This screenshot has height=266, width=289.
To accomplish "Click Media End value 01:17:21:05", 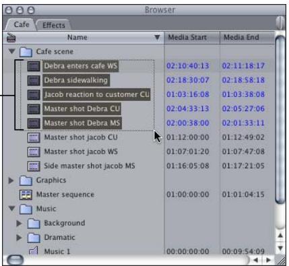I will point(243,166).
